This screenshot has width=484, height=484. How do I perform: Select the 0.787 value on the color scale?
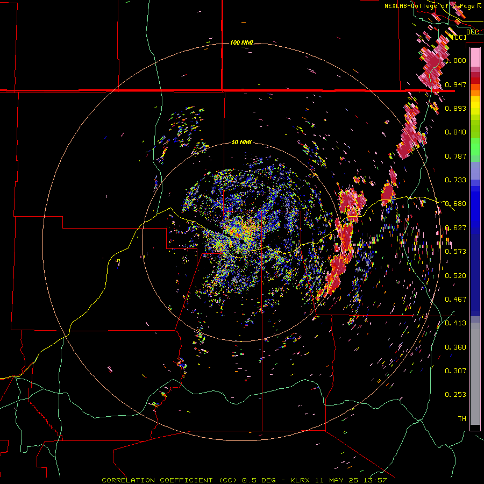[x=455, y=156]
